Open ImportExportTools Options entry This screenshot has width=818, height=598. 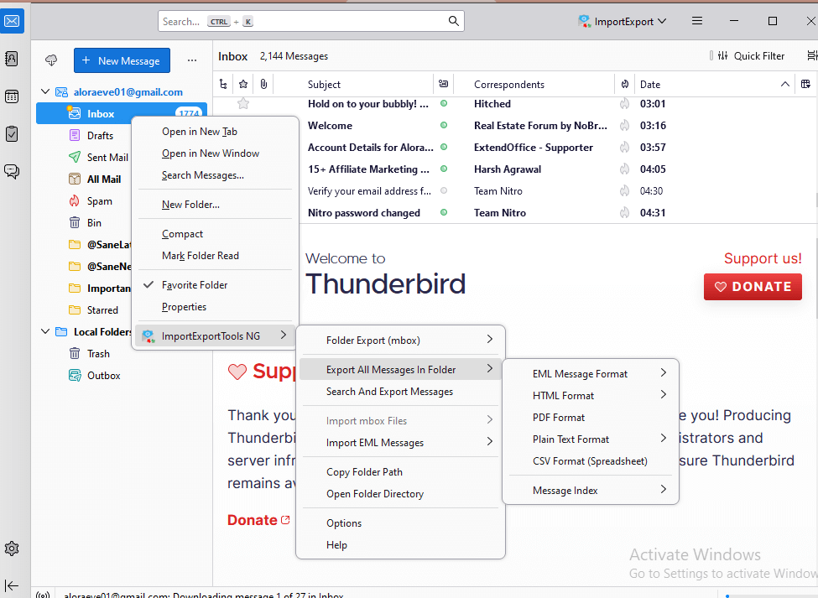click(x=400, y=523)
